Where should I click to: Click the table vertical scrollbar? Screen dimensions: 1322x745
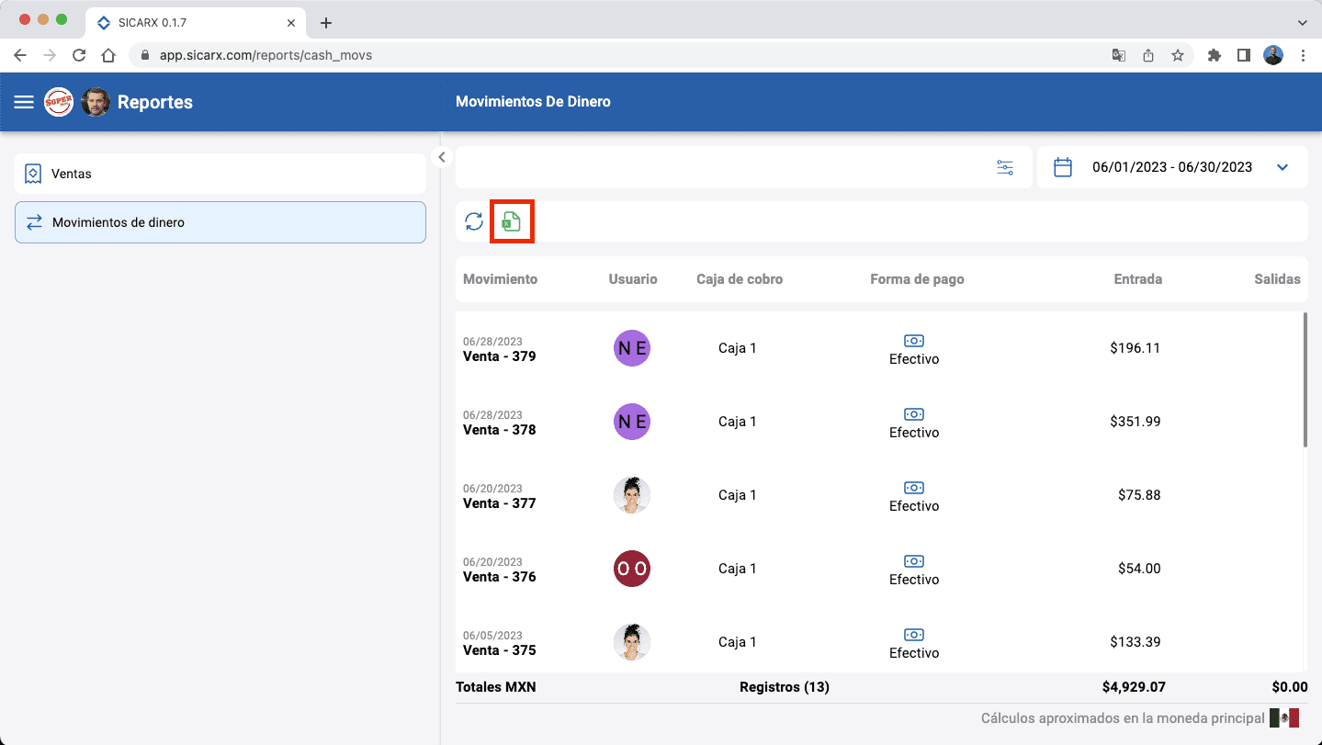tap(1305, 379)
